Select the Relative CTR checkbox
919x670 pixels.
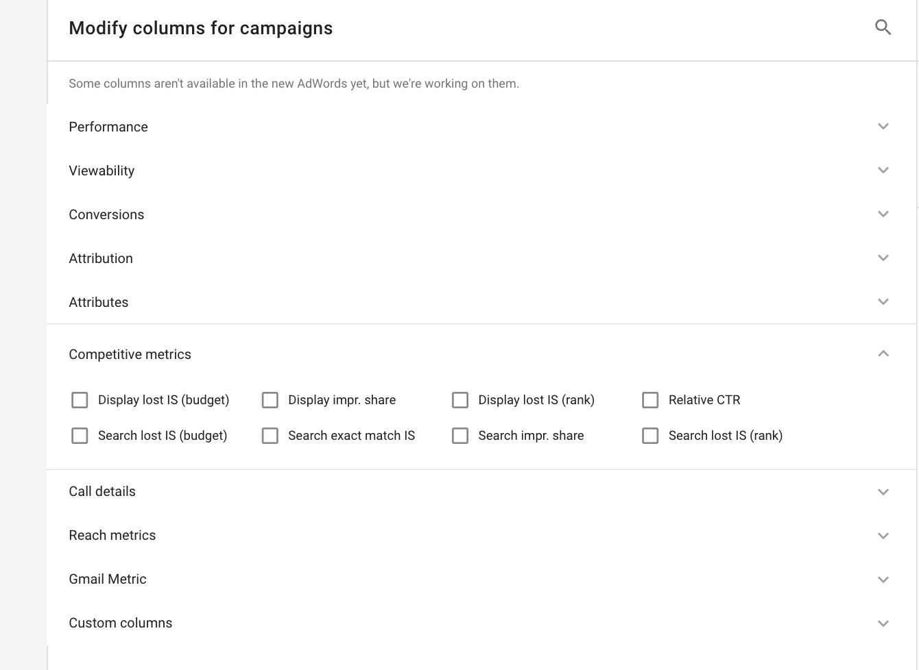(x=650, y=400)
